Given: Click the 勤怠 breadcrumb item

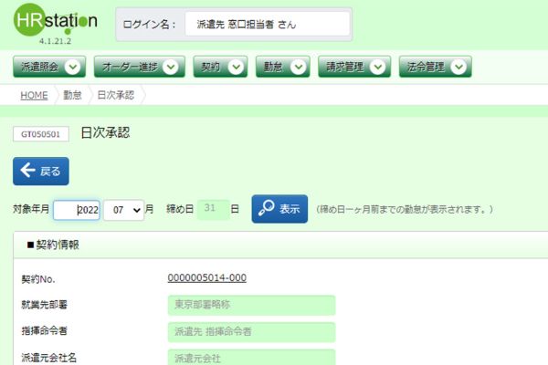Looking at the screenshot, I should (72, 95).
